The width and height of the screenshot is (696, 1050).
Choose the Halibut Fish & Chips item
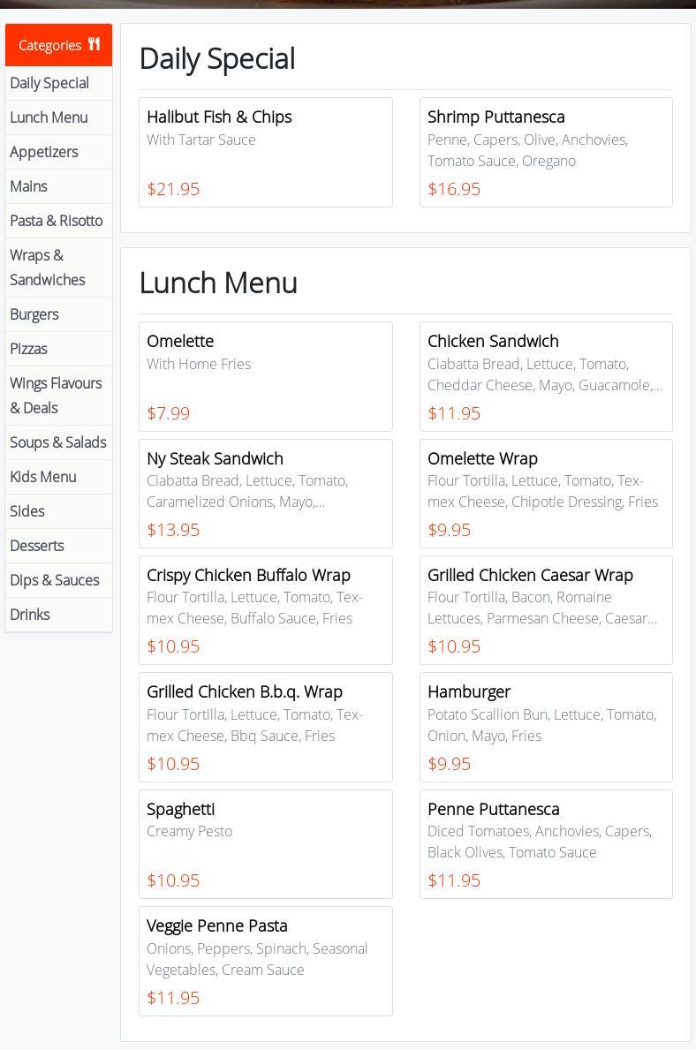(x=265, y=152)
